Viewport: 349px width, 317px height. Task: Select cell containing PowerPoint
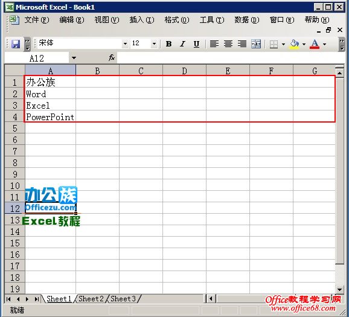[50, 117]
